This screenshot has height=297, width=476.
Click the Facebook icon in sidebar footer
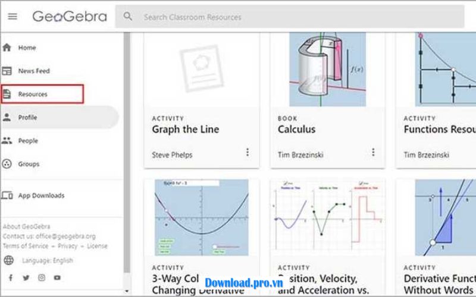[x=10, y=277]
